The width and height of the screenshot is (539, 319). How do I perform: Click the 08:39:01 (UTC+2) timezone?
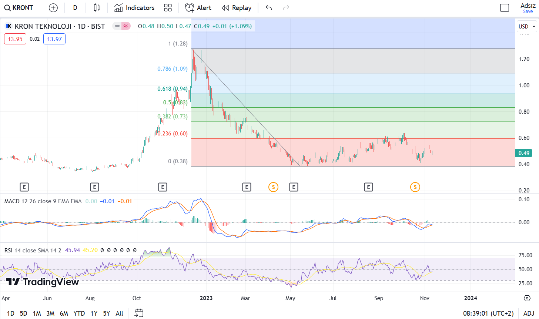click(x=488, y=313)
